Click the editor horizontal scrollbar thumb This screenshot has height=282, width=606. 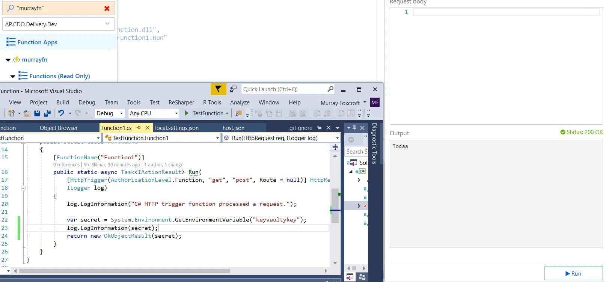point(124,271)
